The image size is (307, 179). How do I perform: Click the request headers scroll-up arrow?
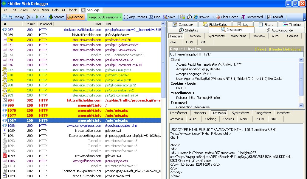coord(301,60)
